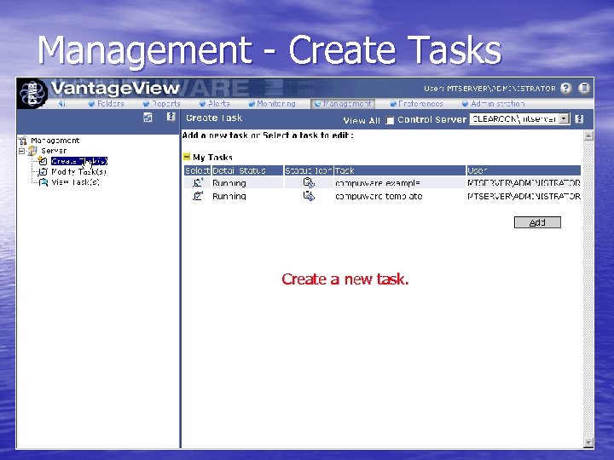Click the Create Task(s) tree icon
The width and height of the screenshot is (614, 460).
[43, 161]
